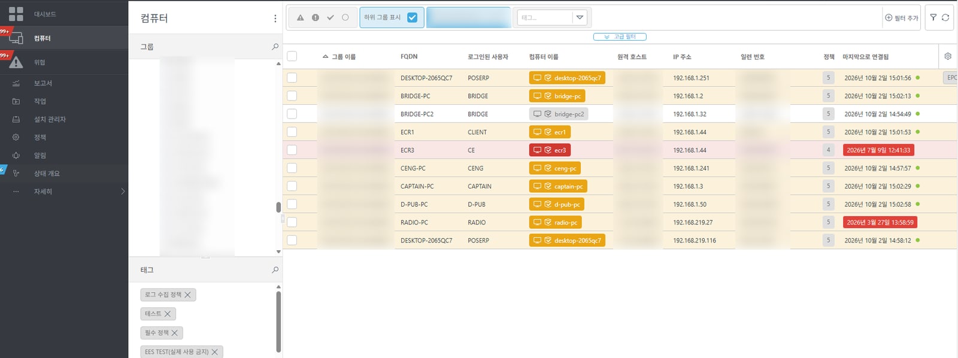Filter by checkmark OK status icon
This screenshot has height=358, width=958.
coord(331,17)
